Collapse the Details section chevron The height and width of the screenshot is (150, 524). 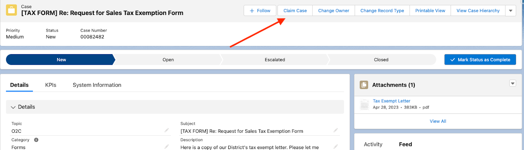pyautogui.click(x=13, y=107)
